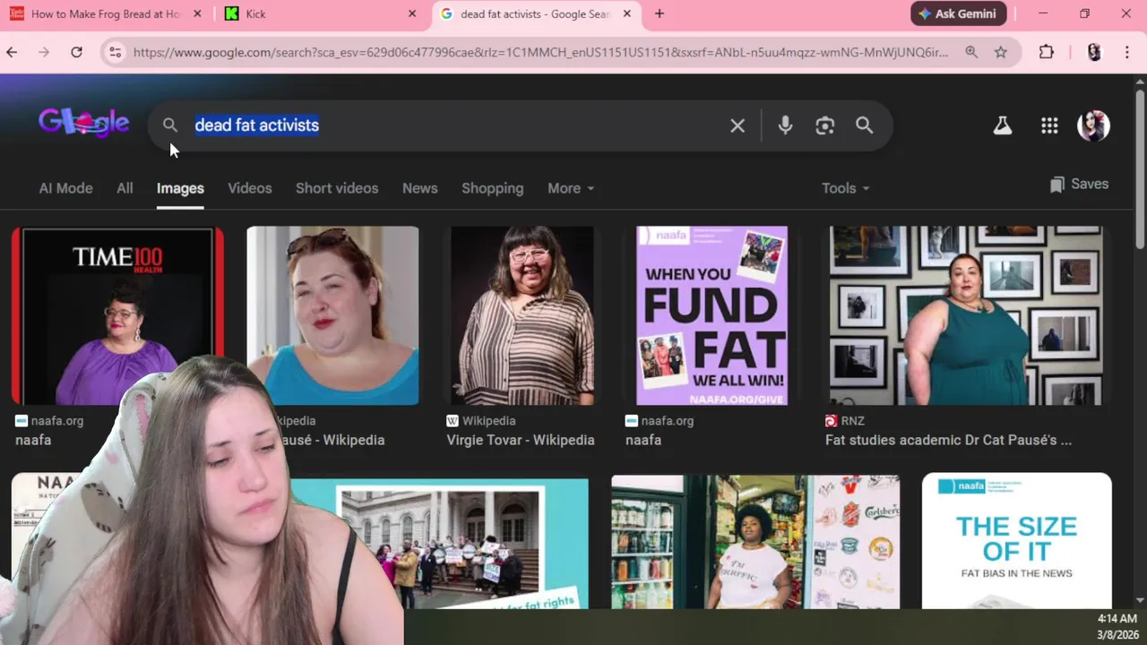Image resolution: width=1147 pixels, height=645 pixels.
Task: Reload the current page
Action: 76,52
